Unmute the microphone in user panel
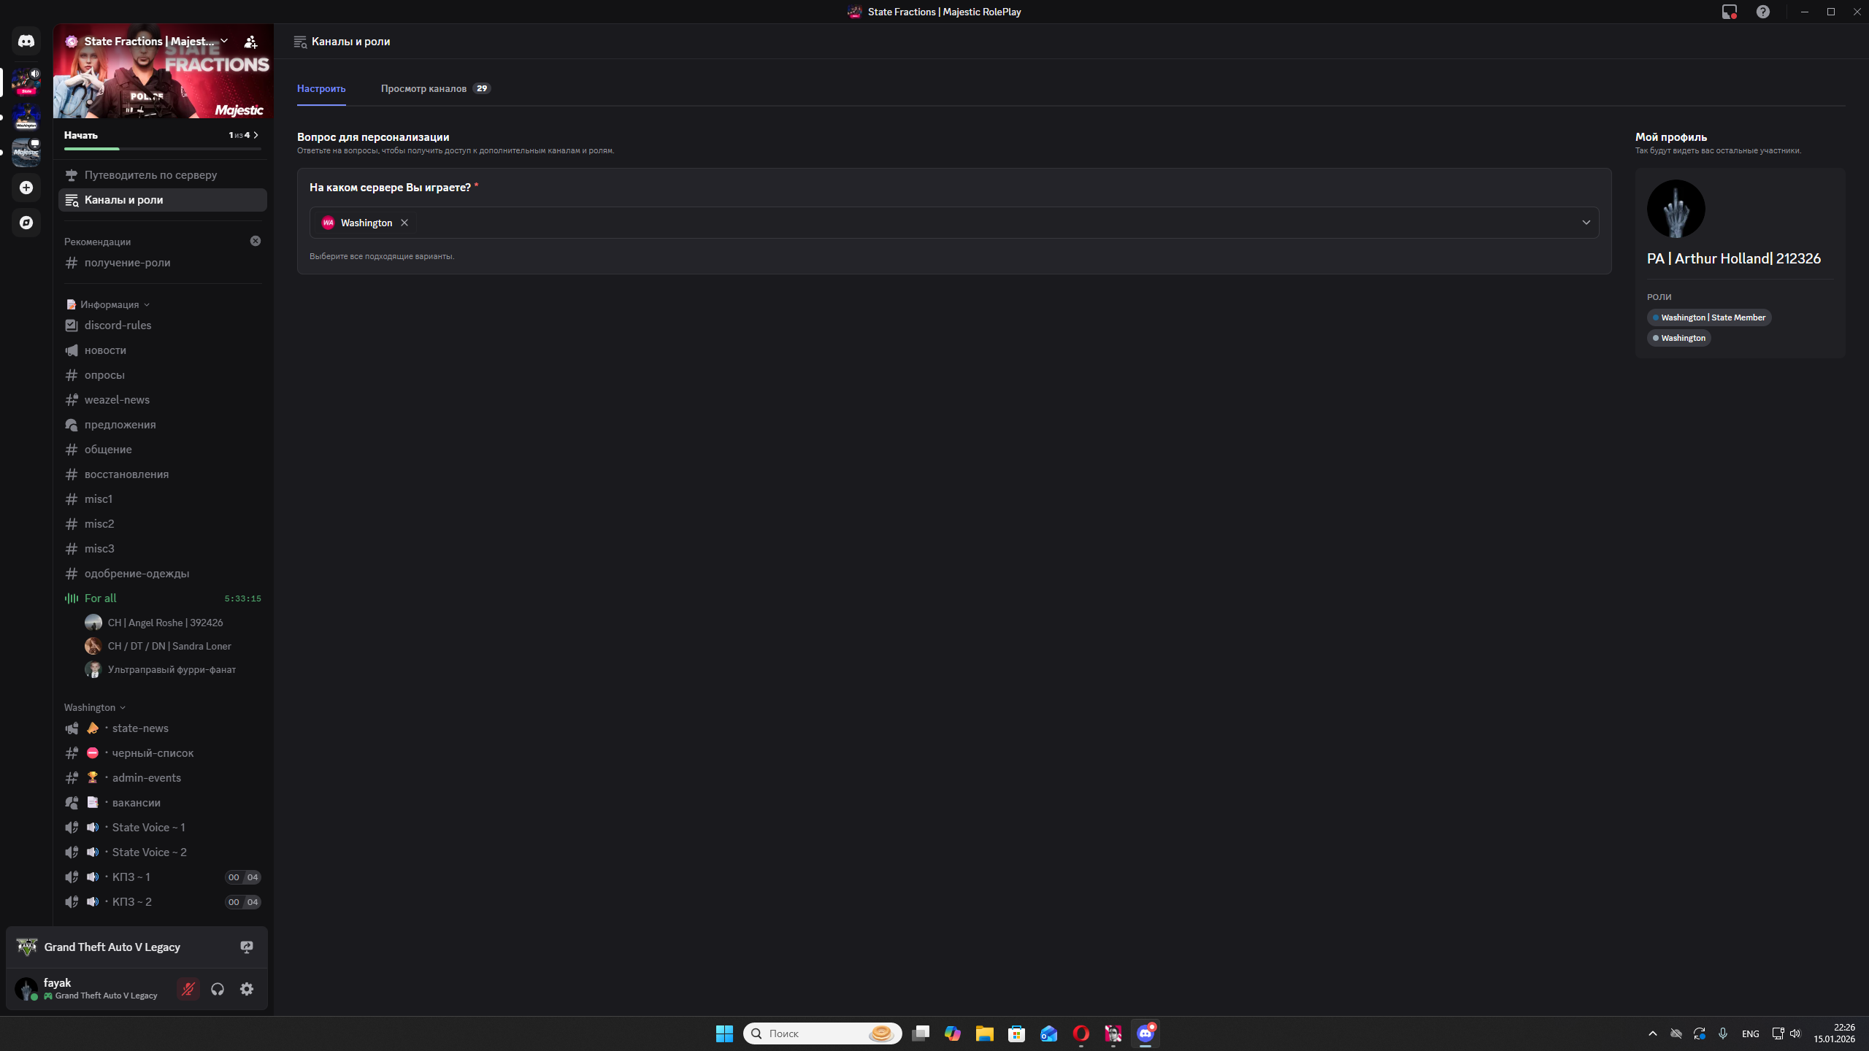Screen dimensions: 1869x1051 point(188,989)
